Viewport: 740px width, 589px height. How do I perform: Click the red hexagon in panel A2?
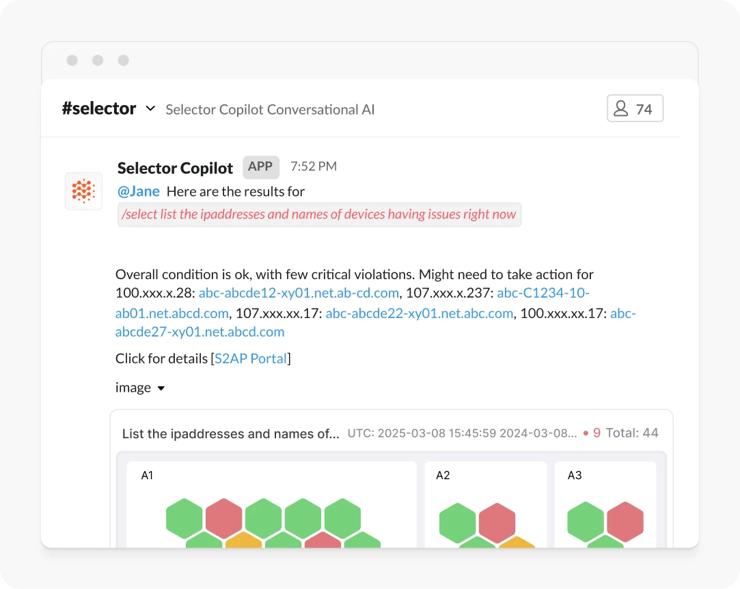pyautogui.click(x=498, y=523)
